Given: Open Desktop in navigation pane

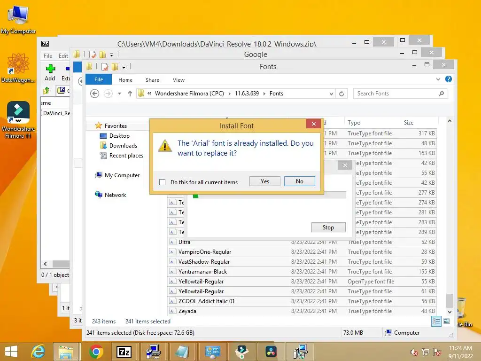Looking at the screenshot, I should tap(119, 136).
